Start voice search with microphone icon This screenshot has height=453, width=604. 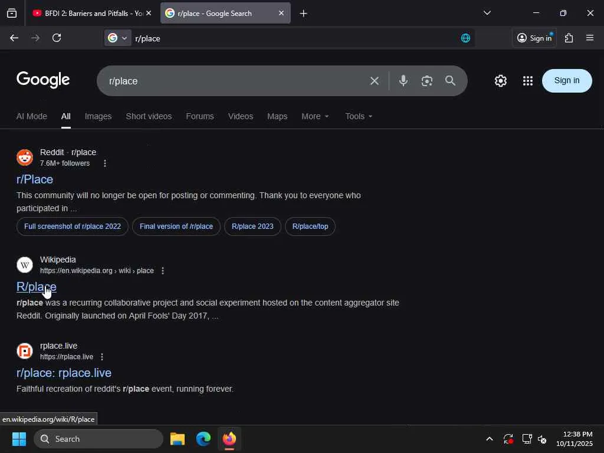403,80
